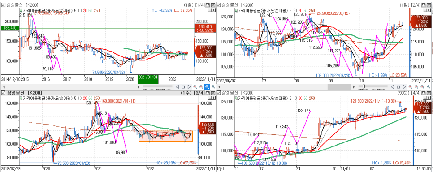
Task: Toggle the monthly chart 삼성물산 checkbox
Action: 3,5
